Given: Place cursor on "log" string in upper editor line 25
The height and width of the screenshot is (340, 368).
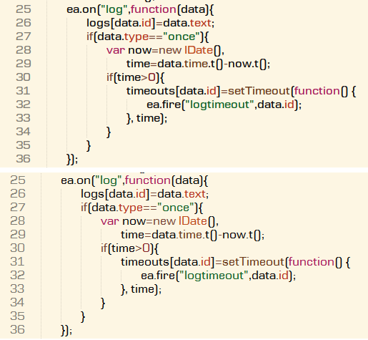Looking at the screenshot, I should tap(114, 10).
